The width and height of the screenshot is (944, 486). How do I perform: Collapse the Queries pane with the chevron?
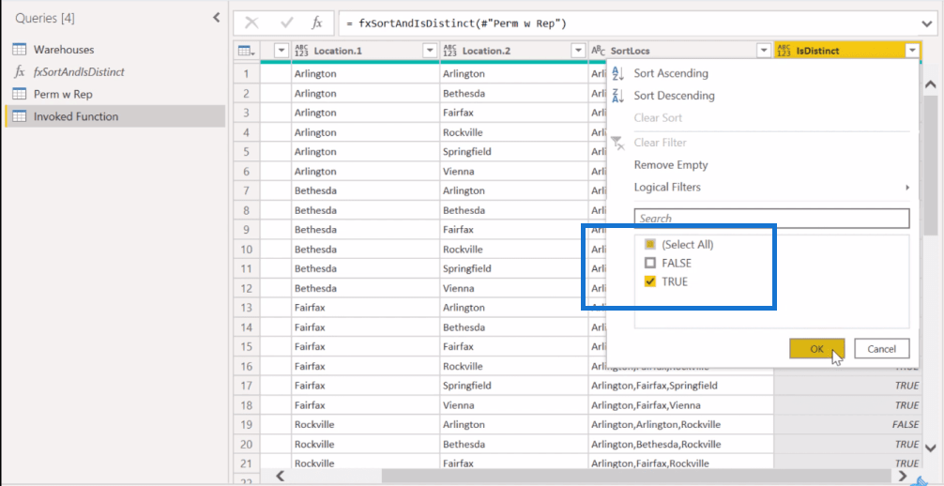point(217,18)
